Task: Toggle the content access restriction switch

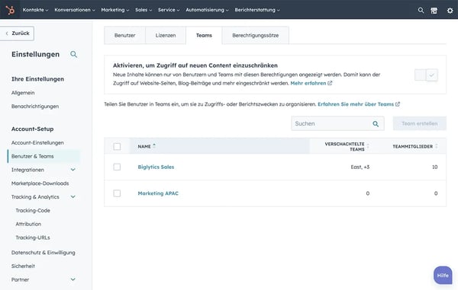Action: click(426, 75)
